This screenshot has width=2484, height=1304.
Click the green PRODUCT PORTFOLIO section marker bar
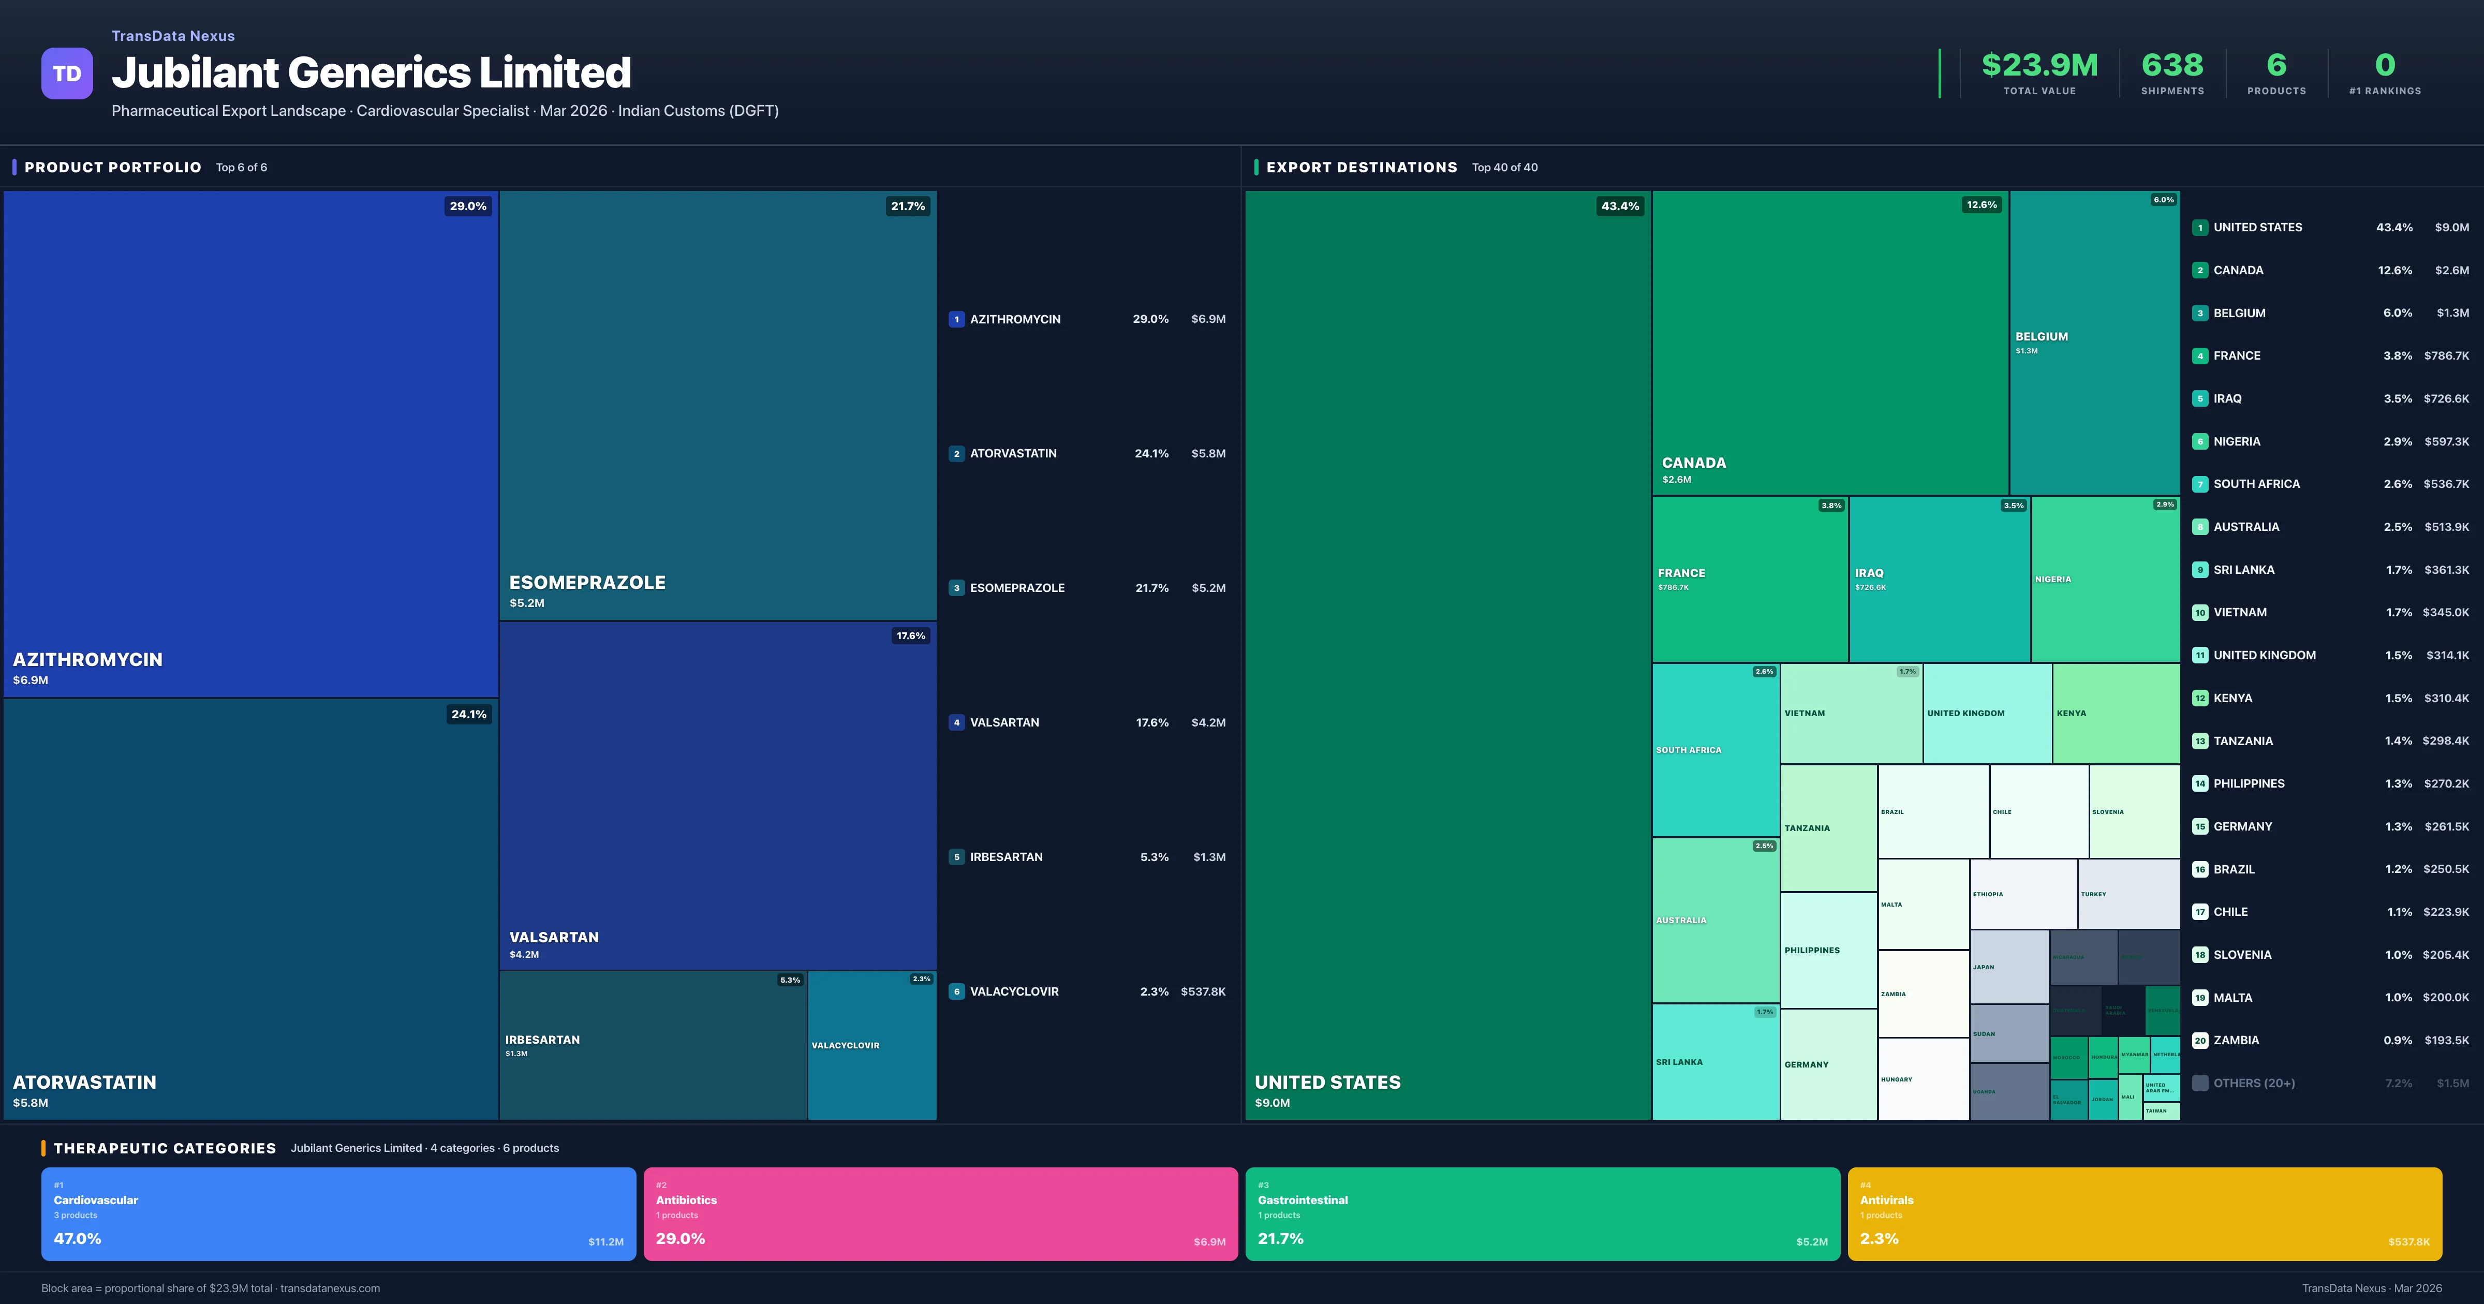pyautogui.click(x=14, y=167)
